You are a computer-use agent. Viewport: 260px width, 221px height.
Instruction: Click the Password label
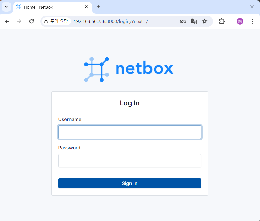pos(69,148)
